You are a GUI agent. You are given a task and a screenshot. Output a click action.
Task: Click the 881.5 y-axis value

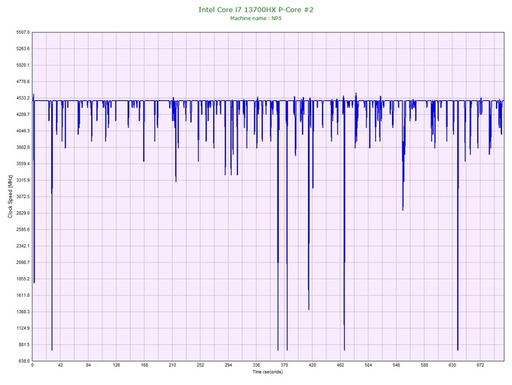coord(24,344)
